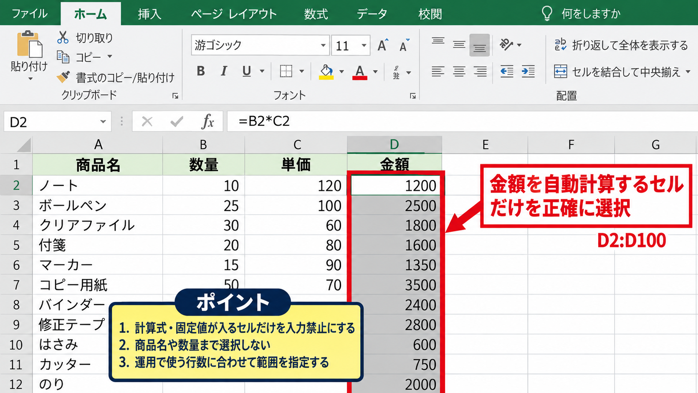Expand Merge and Center dropdown arrow
The height and width of the screenshot is (393, 698).
tap(688, 72)
